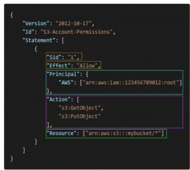Click the "Resource" key
The image size is (190, 170).
[62, 133]
